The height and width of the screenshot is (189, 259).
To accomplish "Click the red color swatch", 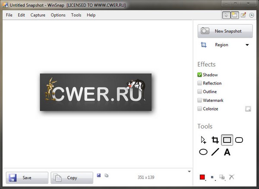I will [x=202, y=177].
